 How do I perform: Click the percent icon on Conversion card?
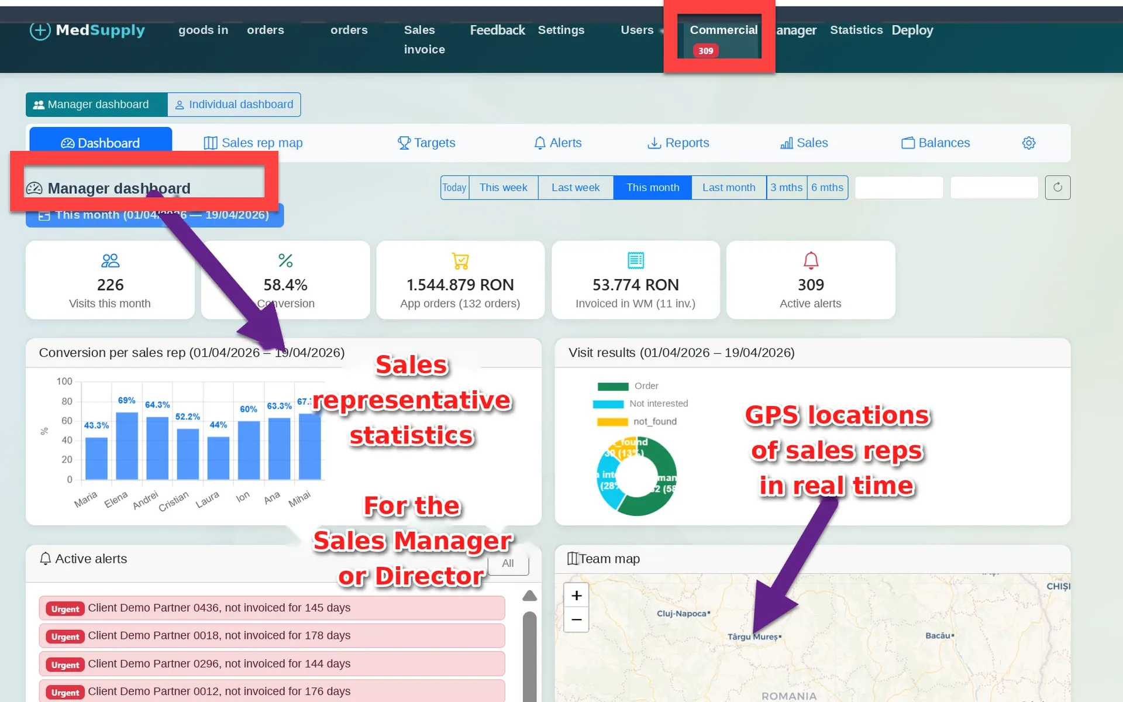(285, 260)
